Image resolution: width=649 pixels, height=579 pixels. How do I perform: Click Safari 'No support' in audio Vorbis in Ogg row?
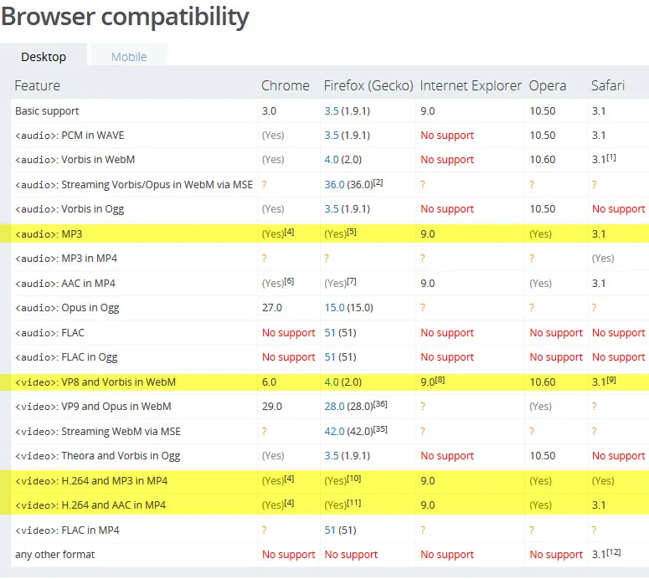click(618, 209)
